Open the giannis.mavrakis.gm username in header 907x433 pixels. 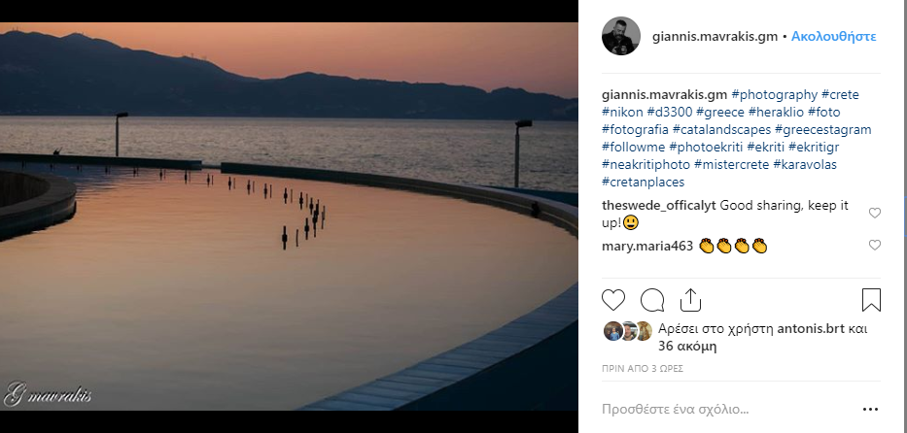pyautogui.click(x=714, y=37)
